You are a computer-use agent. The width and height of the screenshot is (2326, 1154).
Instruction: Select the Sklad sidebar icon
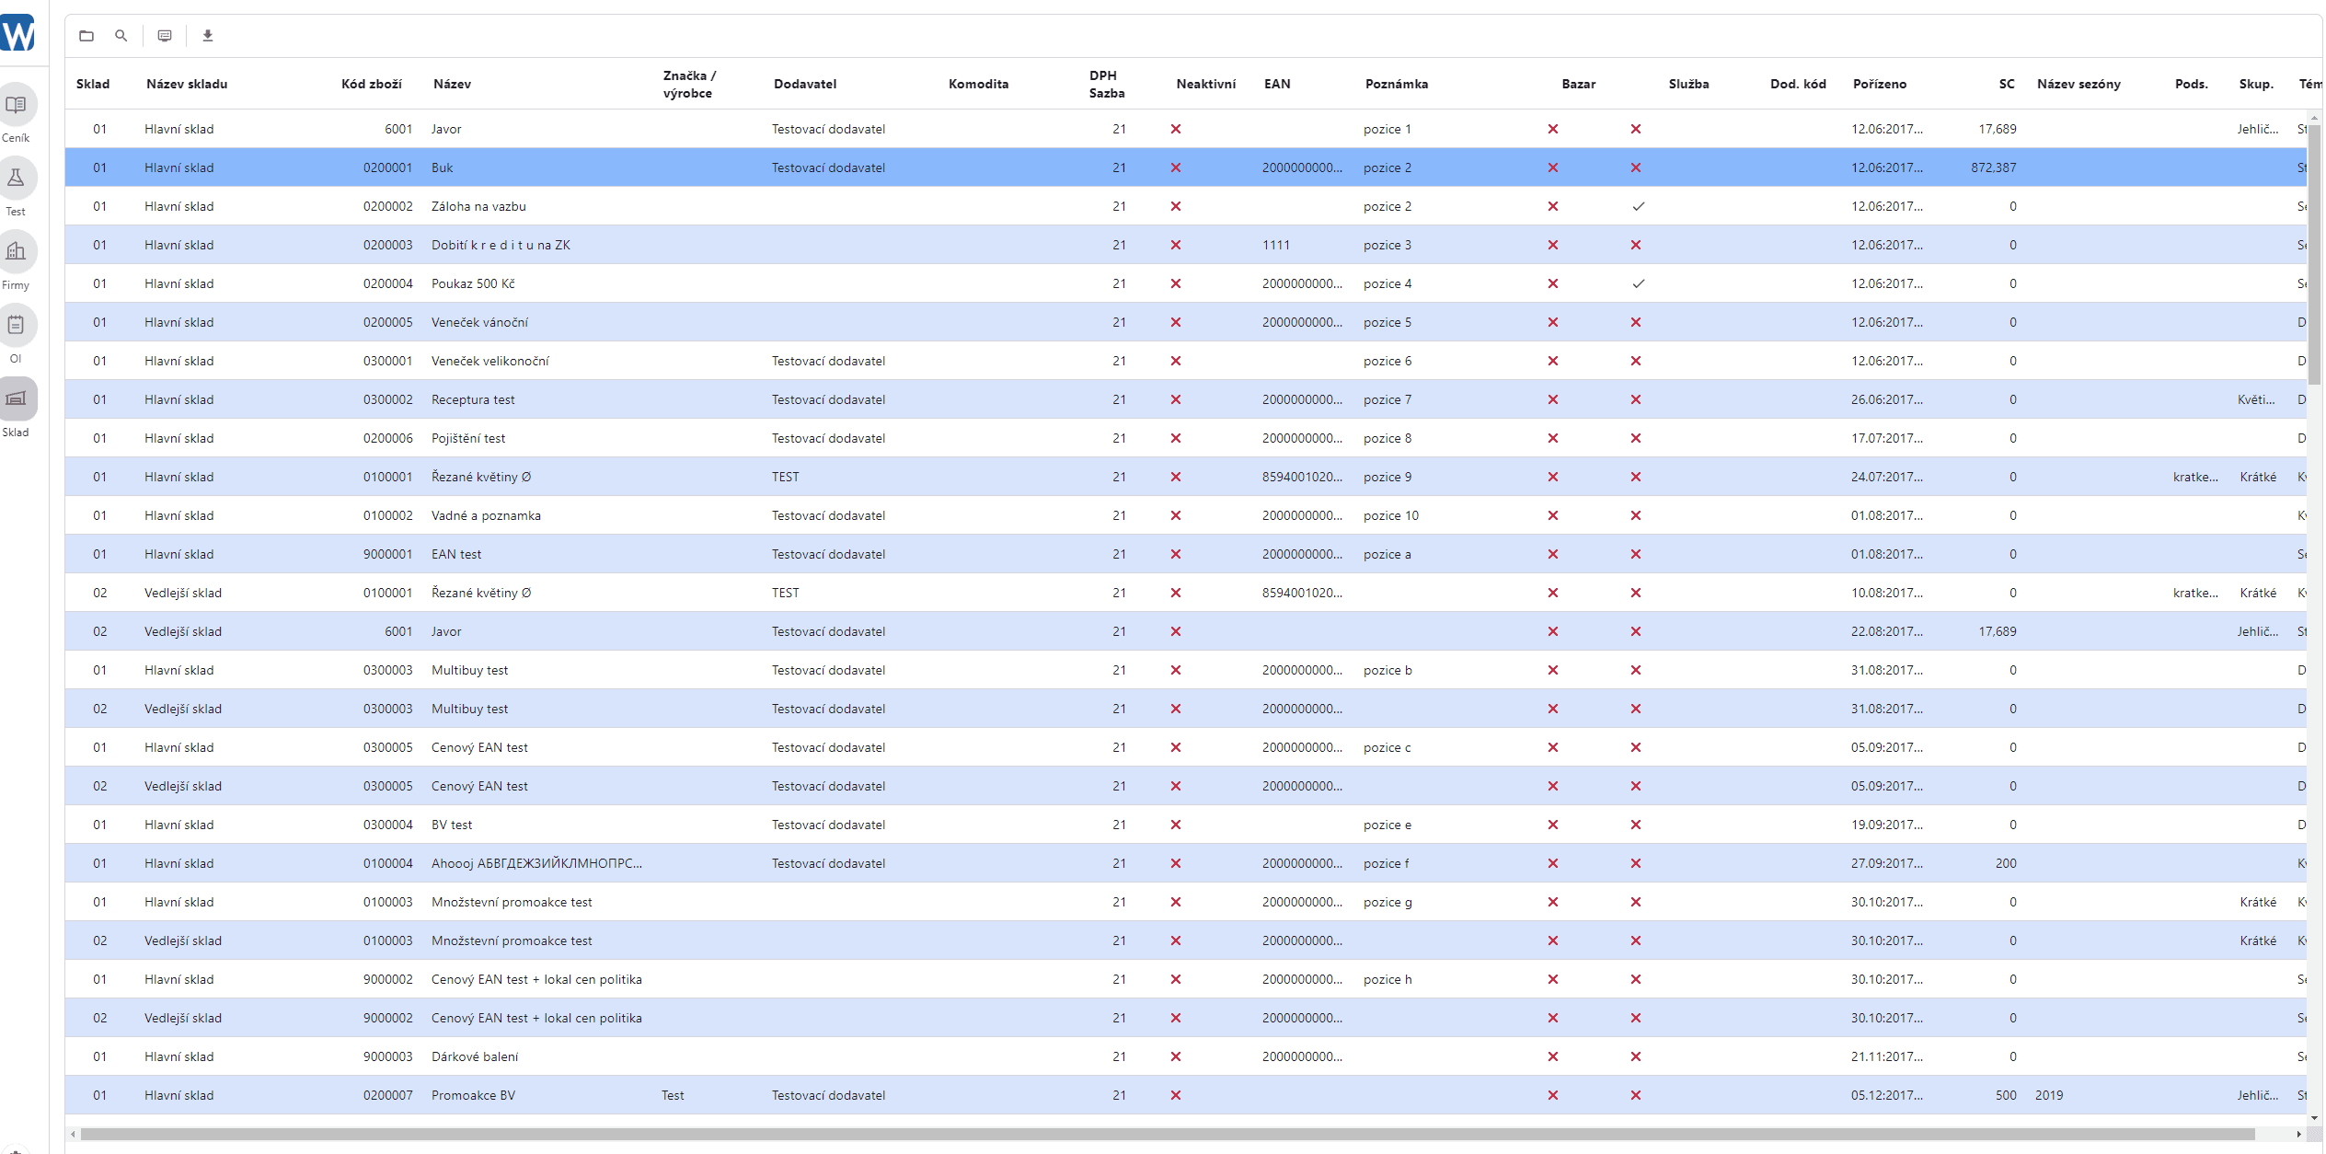click(16, 399)
